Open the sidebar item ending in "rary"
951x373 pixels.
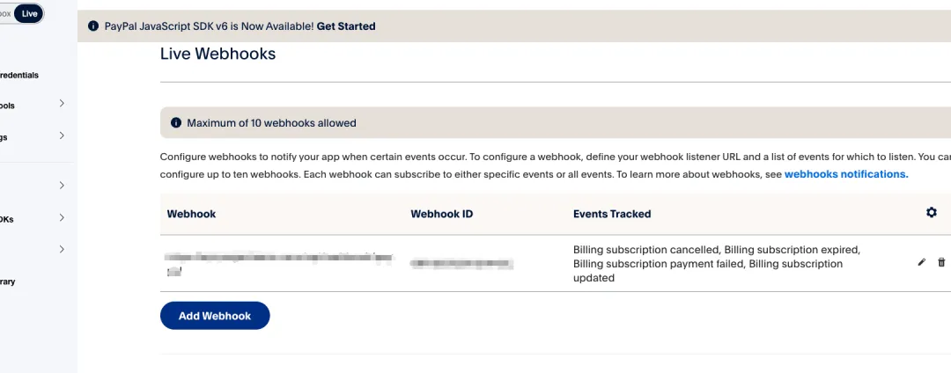tap(8, 282)
